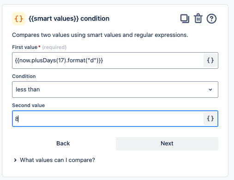Click the orange smart values braces icon

coord(19,19)
